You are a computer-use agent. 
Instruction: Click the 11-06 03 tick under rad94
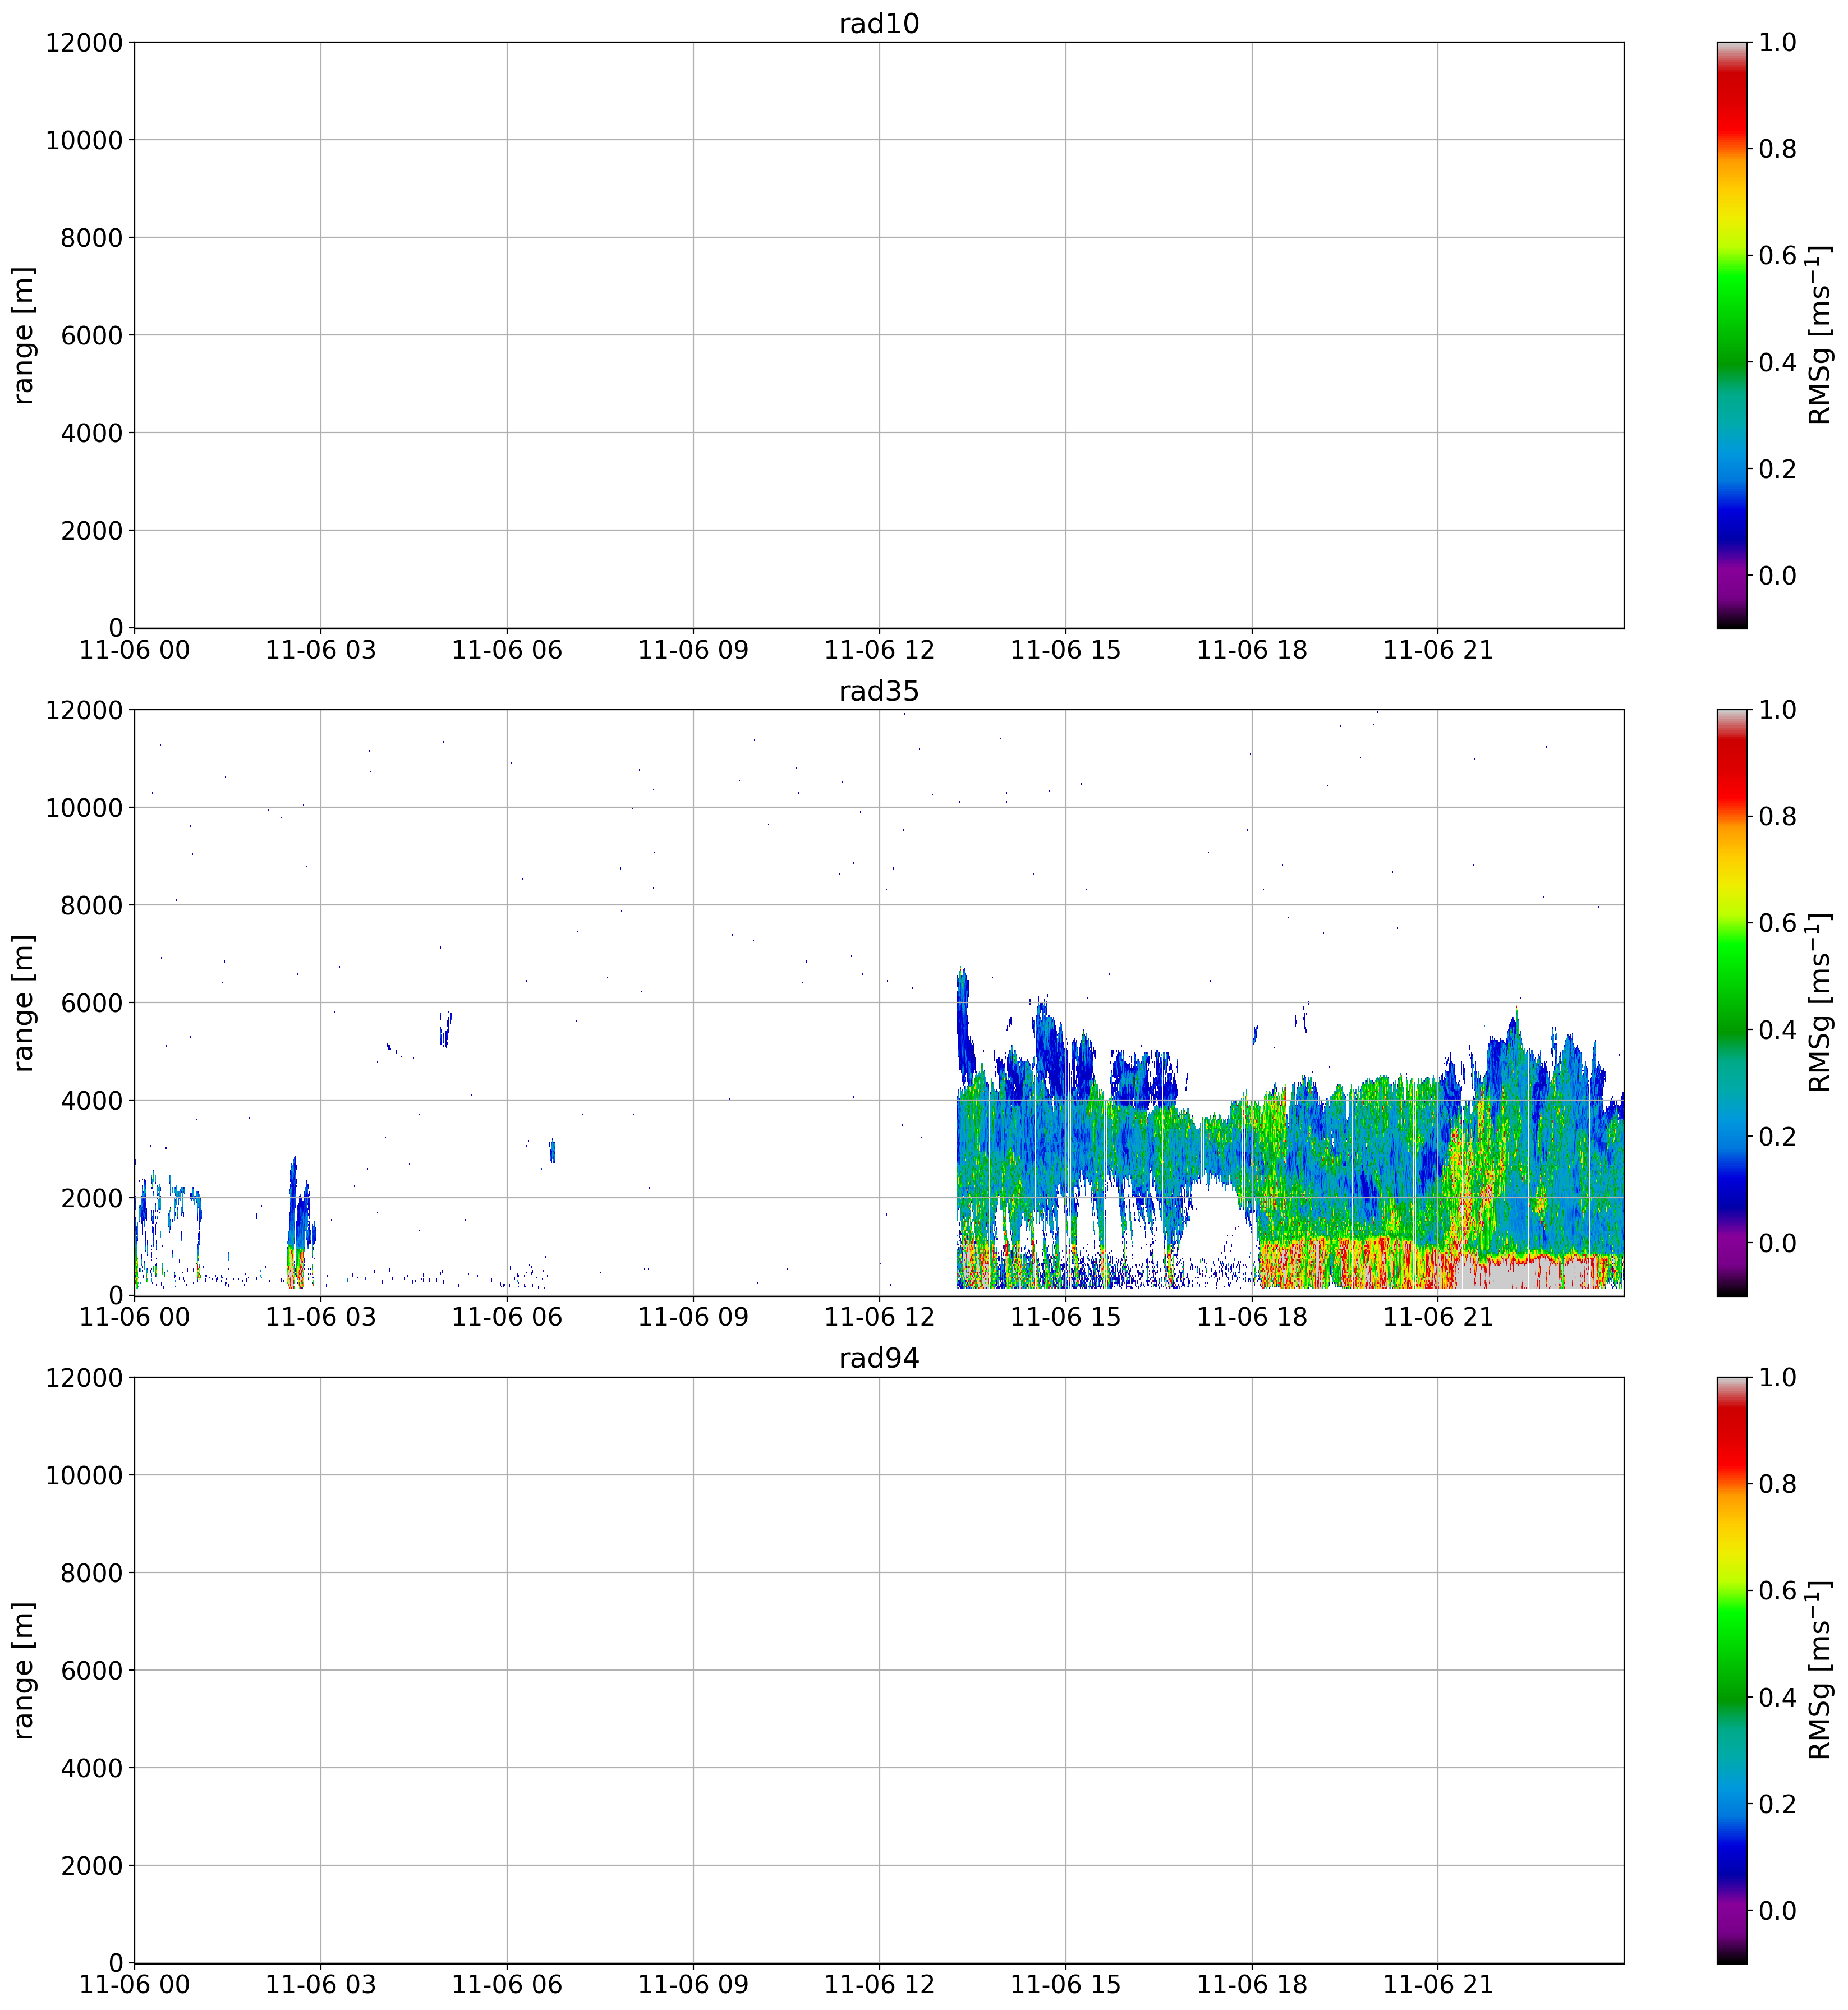[x=320, y=1985]
